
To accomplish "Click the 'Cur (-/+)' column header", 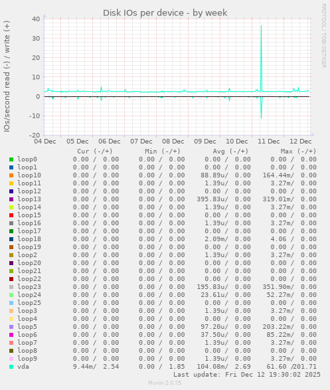I will tap(95, 151).
